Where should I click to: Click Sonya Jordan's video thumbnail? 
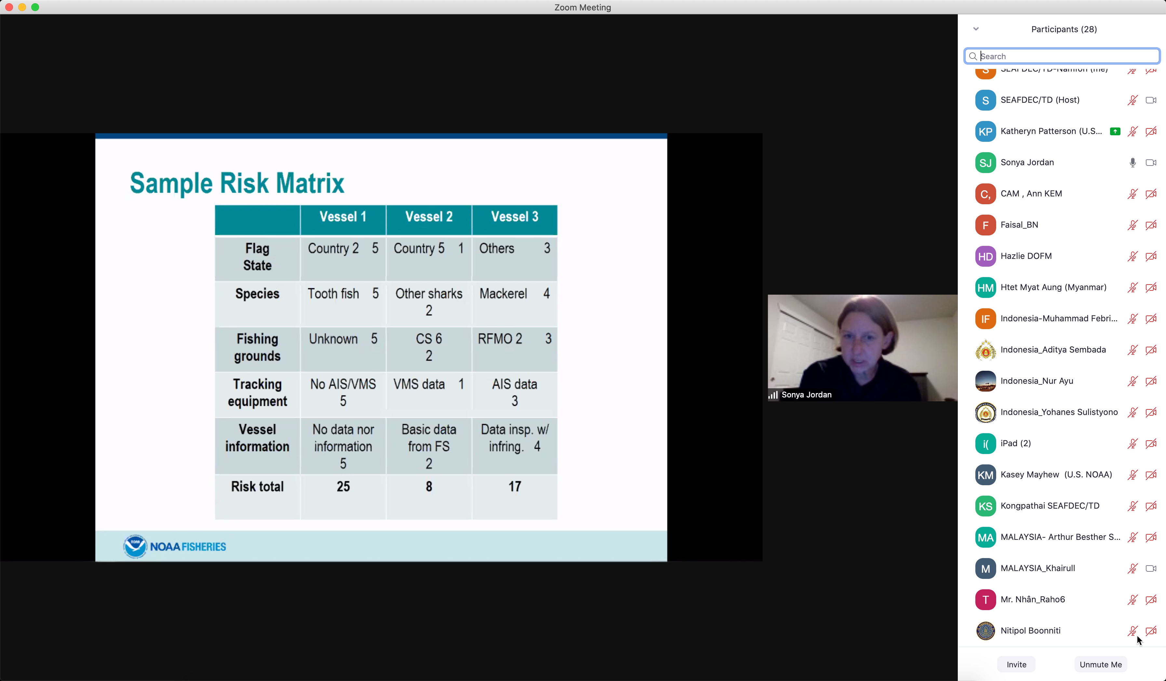(862, 347)
